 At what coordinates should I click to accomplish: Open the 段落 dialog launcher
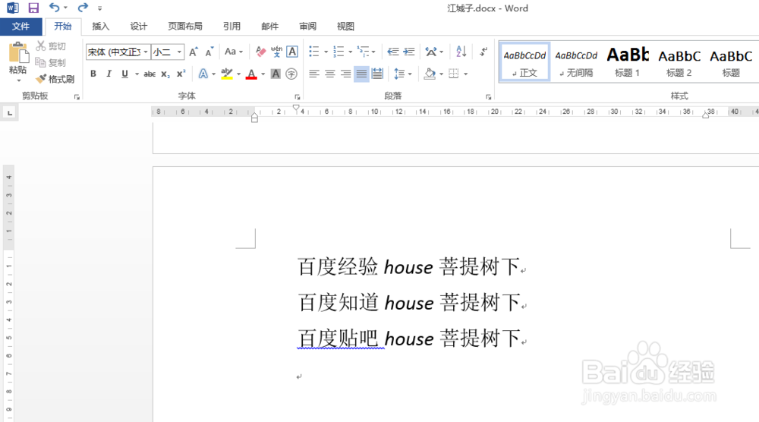(x=488, y=97)
